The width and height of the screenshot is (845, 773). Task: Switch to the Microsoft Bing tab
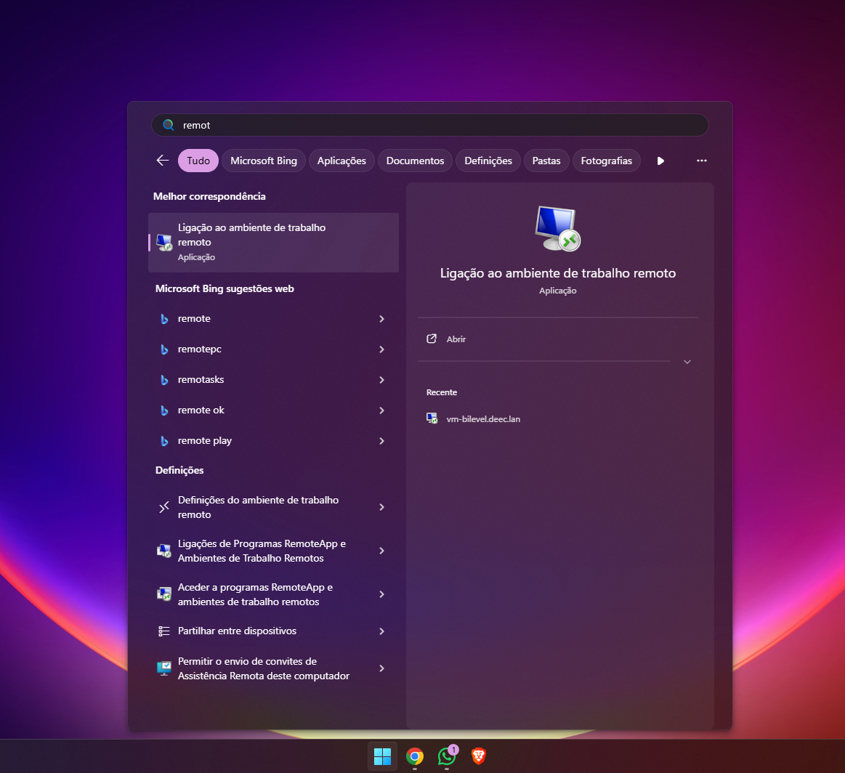point(264,161)
